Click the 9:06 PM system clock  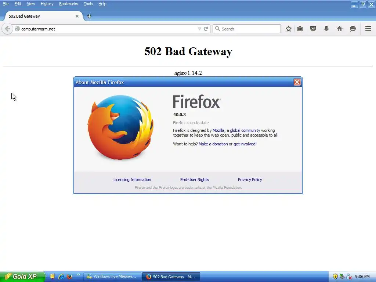coord(362,276)
